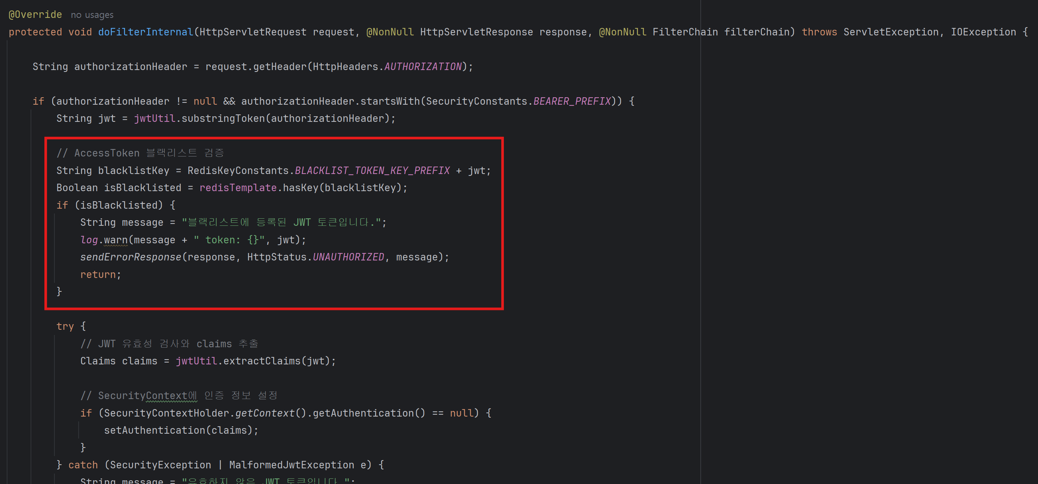Click the redisTemplate field reference
Screen dimensions: 1038x484
[x=238, y=188]
